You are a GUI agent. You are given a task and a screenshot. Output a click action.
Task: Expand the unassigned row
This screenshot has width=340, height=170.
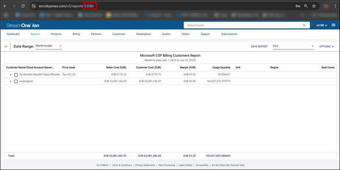coord(11,81)
